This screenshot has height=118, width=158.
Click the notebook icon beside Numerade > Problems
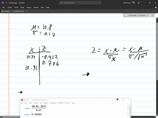click(x=125, y=15)
